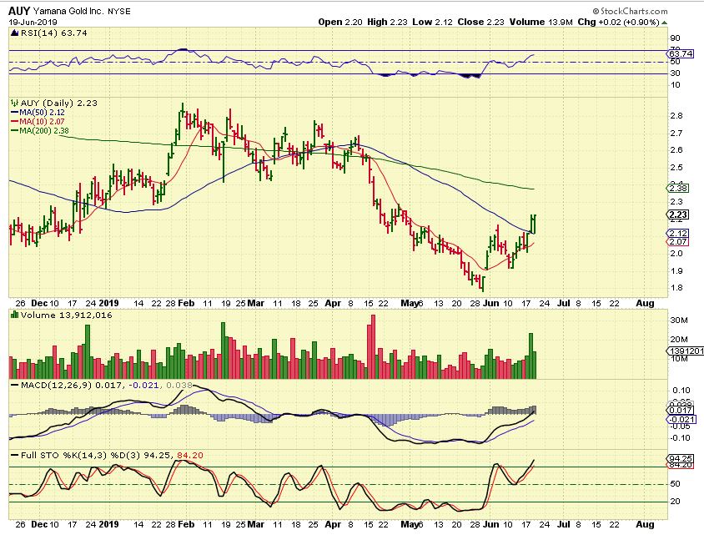The height and width of the screenshot is (535, 704).
Task: Click the 2.8 price axis label
Action: (x=676, y=116)
